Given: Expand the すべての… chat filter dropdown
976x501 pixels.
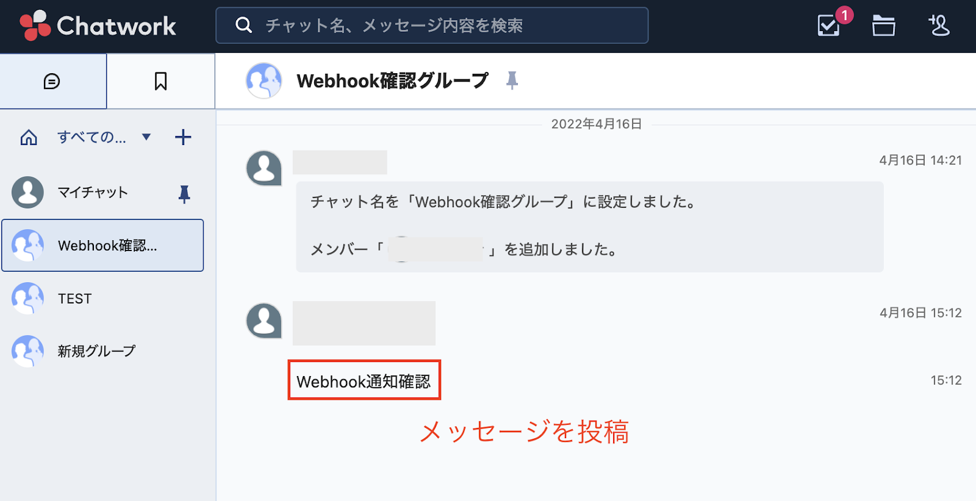Looking at the screenshot, I should point(91,137).
